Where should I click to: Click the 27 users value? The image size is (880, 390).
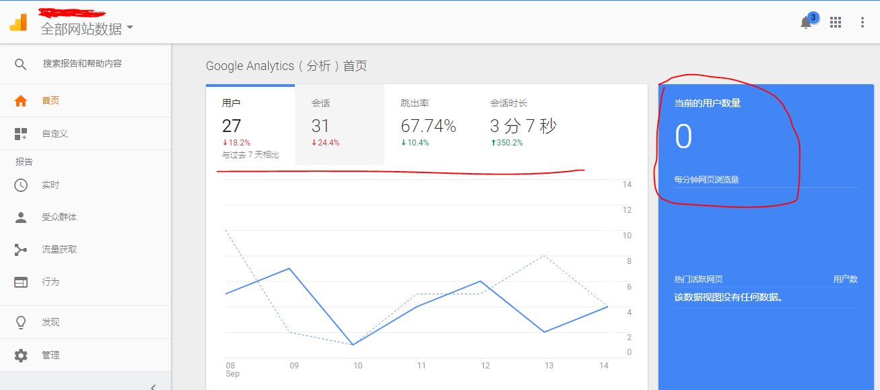click(x=232, y=126)
